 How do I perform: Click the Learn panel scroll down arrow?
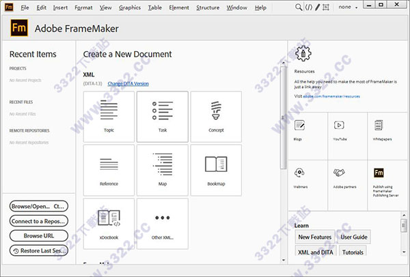pos(404,252)
